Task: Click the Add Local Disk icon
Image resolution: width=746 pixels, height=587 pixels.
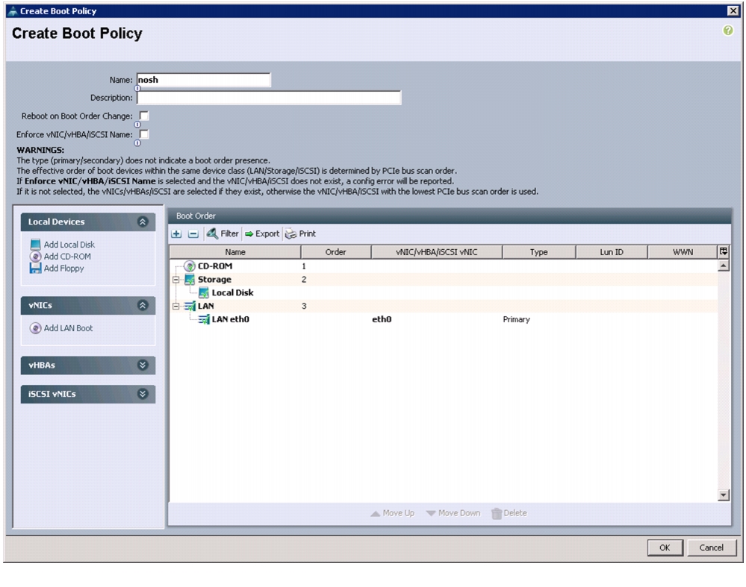Action: pyautogui.click(x=35, y=245)
